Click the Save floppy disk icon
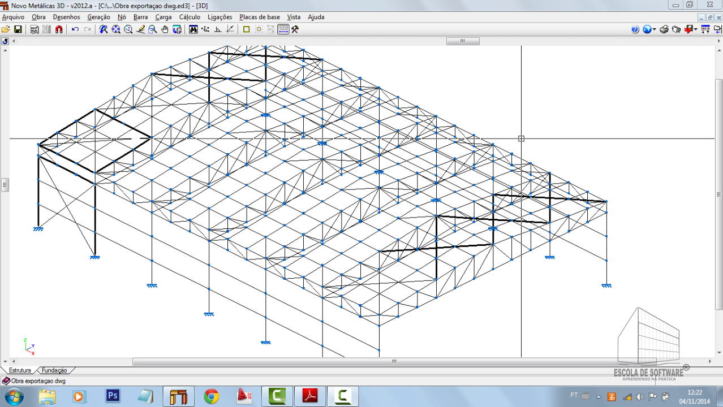Viewport: 723px width, 407px height. tap(18, 29)
